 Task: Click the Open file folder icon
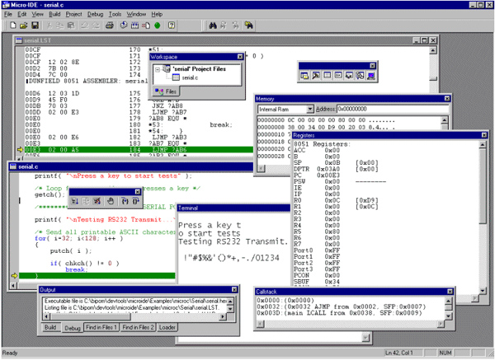click(25, 26)
